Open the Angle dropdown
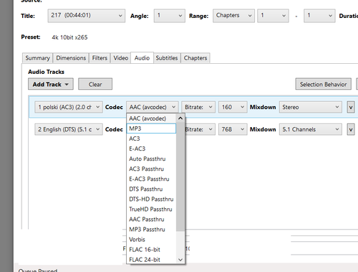358x272 pixels. point(169,16)
